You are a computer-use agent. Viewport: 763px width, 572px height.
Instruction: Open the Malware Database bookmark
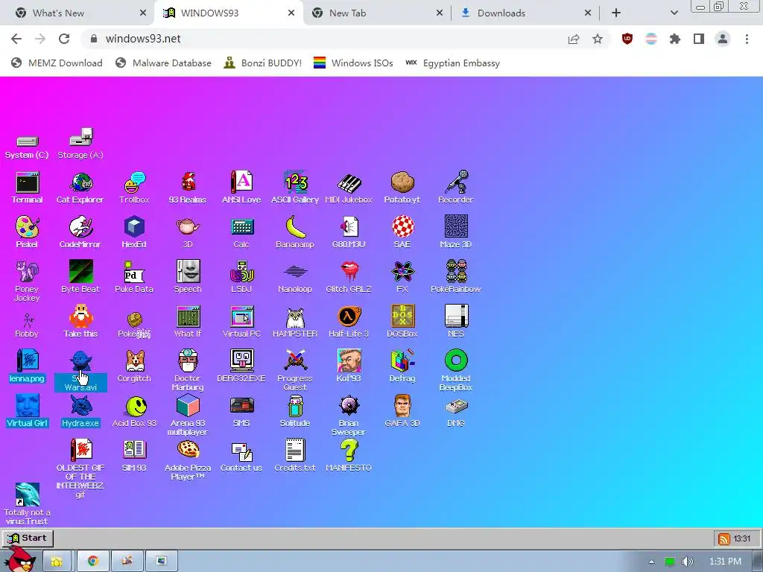pos(163,63)
